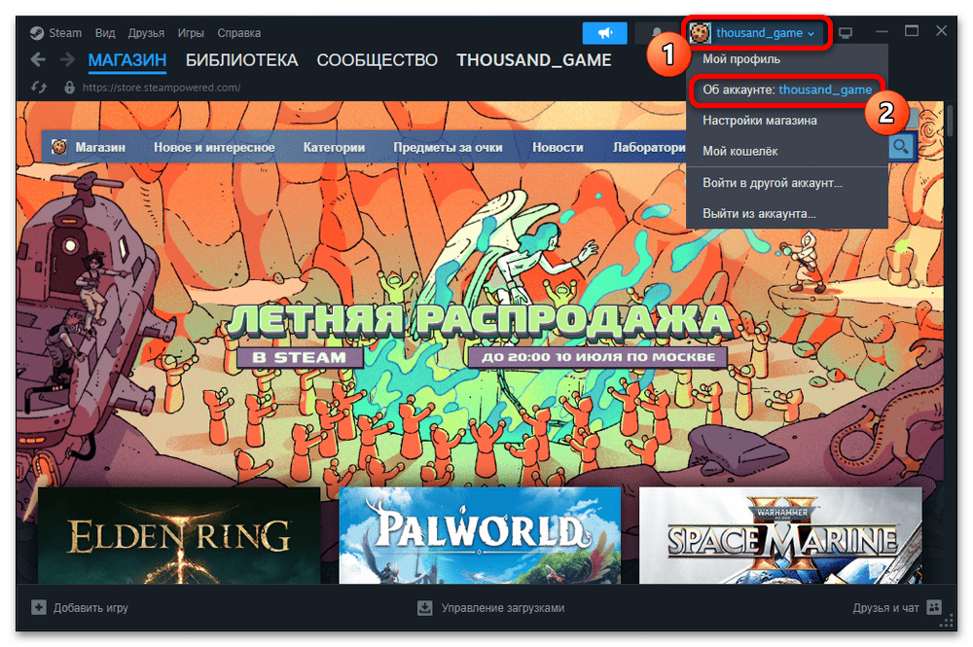Click the download icon for Управление загрузками
The width and height of the screenshot is (973, 647).
[424, 607]
